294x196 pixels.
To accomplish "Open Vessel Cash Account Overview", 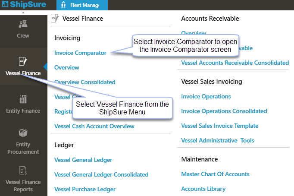I will pyautogui.click(x=94, y=126).
